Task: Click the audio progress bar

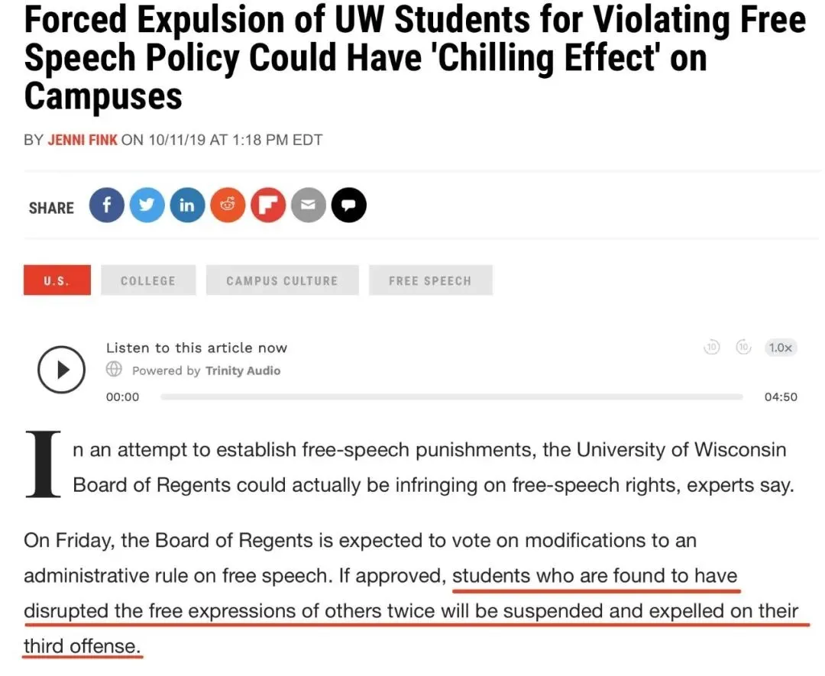Action: (x=451, y=397)
